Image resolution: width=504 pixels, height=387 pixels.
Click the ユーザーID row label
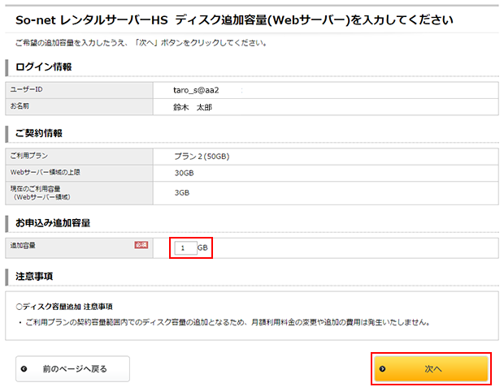[26, 89]
